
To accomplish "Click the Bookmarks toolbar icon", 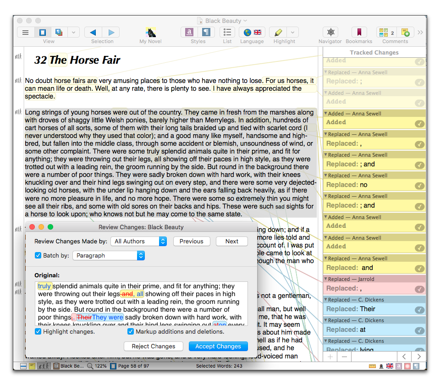I will click(359, 33).
